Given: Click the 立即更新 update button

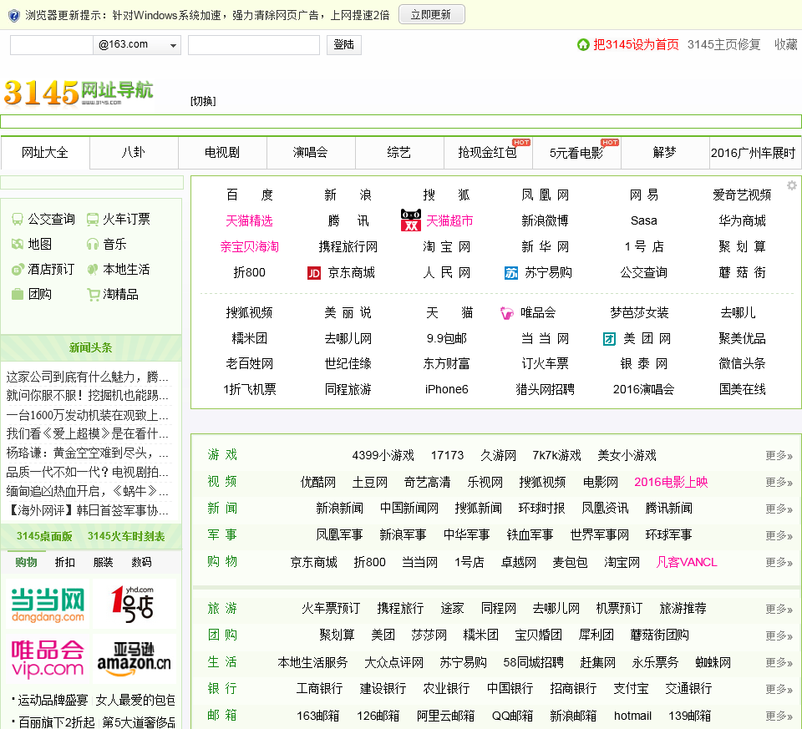Looking at the screenshot, I should (x=431, y=15).
